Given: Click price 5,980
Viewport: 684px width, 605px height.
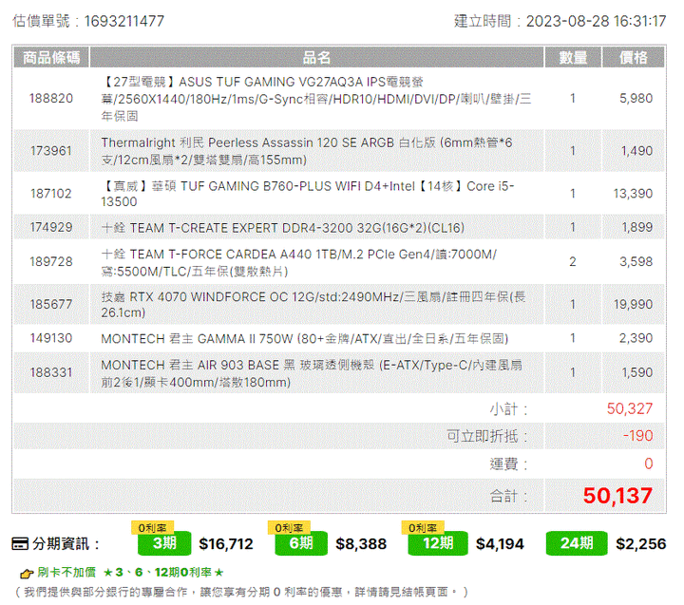Looking at the screenshot, I should tap(636, 99).
